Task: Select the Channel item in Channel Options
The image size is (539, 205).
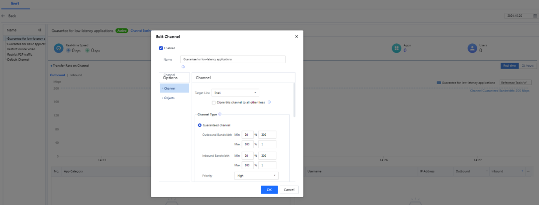Action: (170, 88)
